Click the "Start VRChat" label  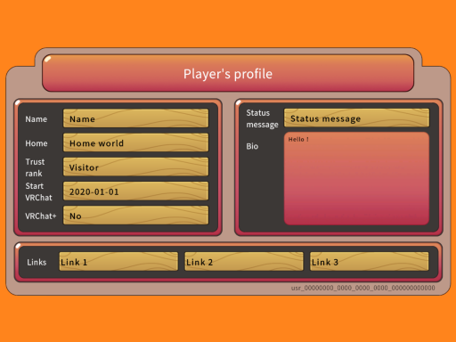(38, 191)
